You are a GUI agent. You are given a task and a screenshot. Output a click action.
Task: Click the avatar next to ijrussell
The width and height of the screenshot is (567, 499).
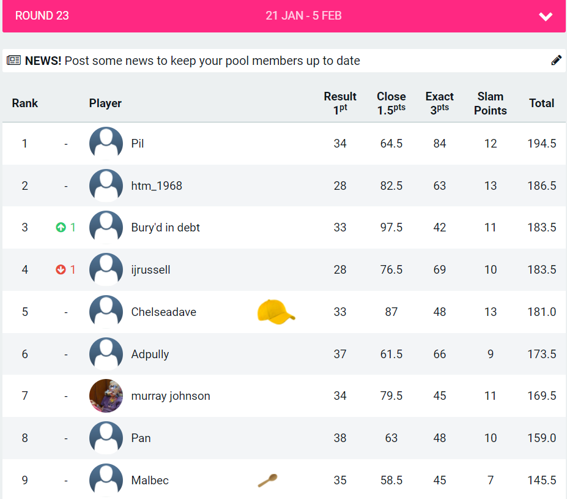[x=106, y=270]
